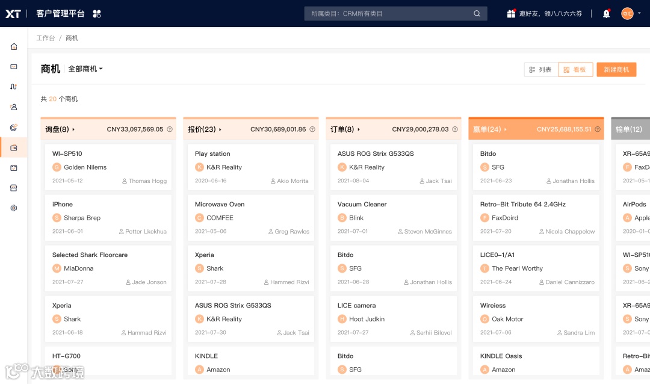Click the 新建商机 button
Viewport: 650px width, 384px height.
(616, 70)
